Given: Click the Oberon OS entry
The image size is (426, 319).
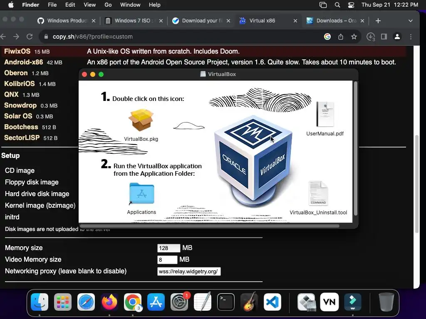Looking at the screenshot, I should [16, 73].
